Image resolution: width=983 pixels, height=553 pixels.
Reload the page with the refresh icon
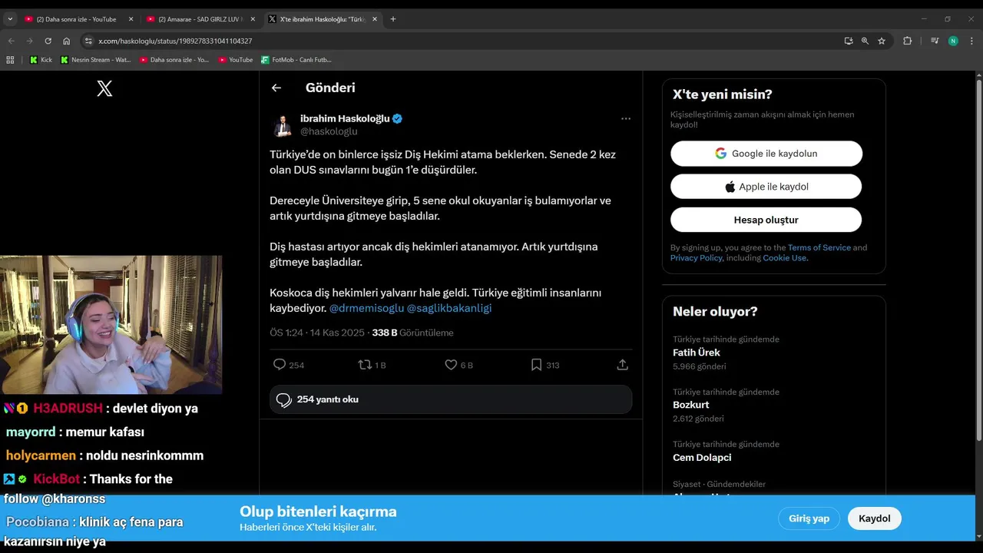click(48, 41)
